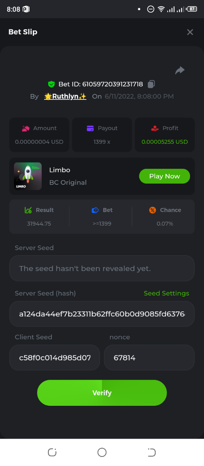This screenshot has height=466, width=204.
Task: Select the Server Seed hash field
Action: point(102,314)
